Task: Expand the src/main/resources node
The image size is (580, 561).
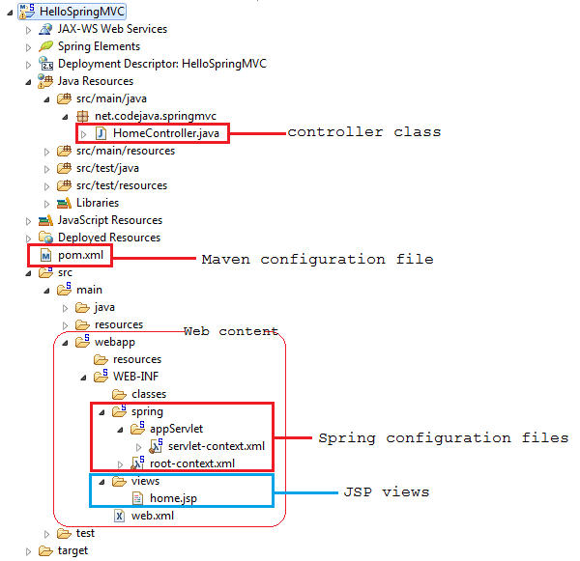Action: pyautogui.click(x=46, y=152)
